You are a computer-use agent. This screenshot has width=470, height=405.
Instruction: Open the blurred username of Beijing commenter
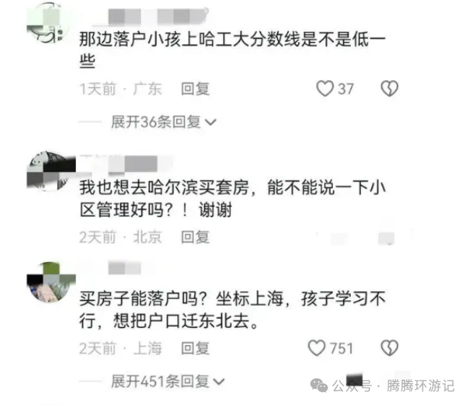tap(133, 164)
